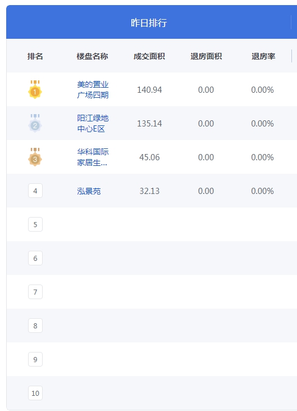Click the 135.14 area value

click(149, 124)
